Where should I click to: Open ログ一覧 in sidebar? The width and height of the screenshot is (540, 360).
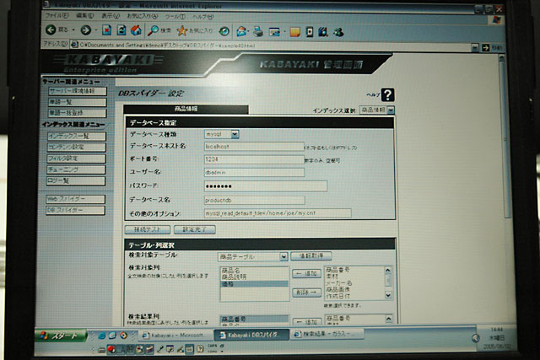76,180
